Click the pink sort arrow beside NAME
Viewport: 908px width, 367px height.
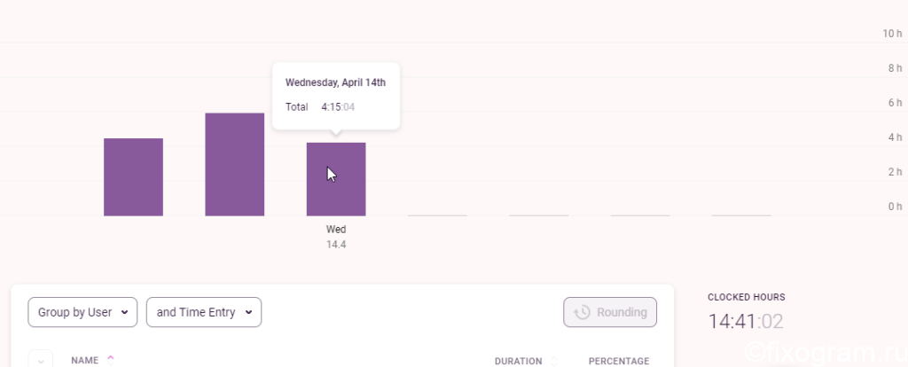click(111, 357)
